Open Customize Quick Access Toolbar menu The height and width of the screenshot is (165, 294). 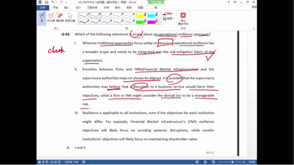(x=67, y=3)
